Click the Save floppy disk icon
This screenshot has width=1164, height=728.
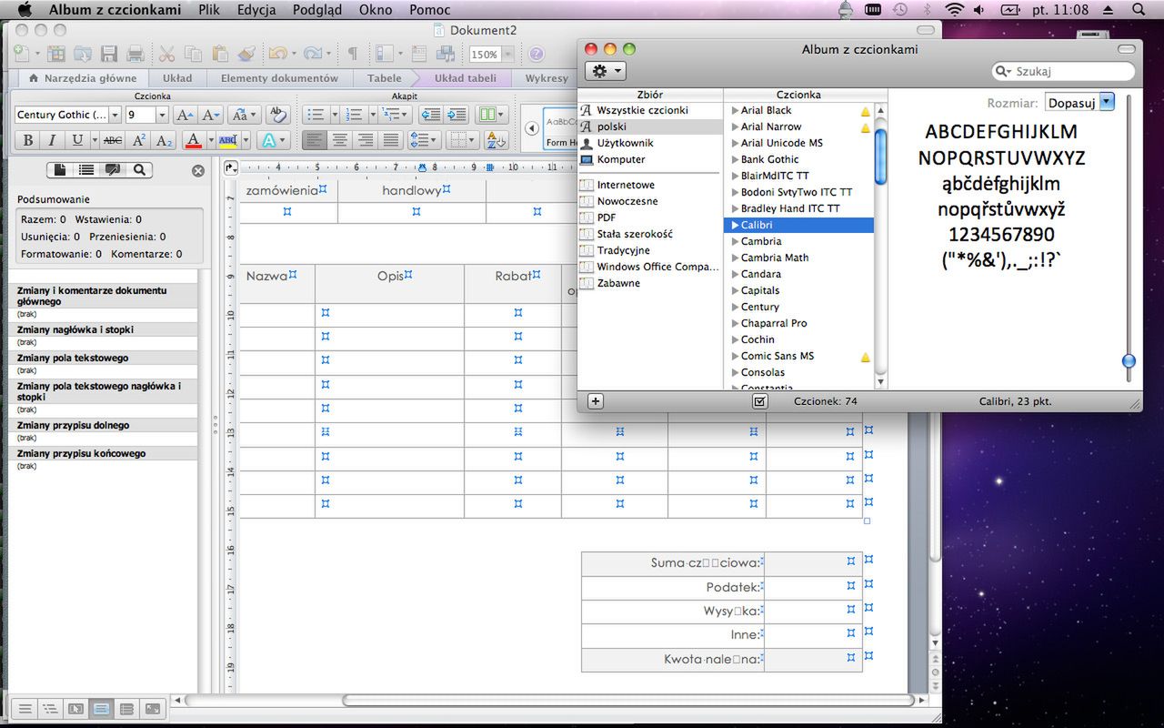pyautogui.click(x=109, y=54)
